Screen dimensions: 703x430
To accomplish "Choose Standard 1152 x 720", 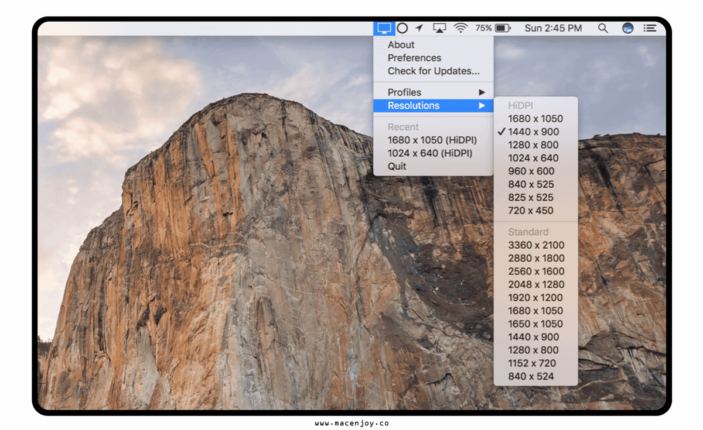I will 535,363.
